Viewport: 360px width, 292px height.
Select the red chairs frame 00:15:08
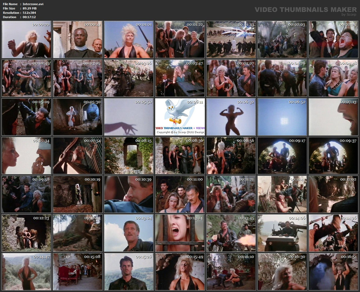[x=78, y=272]
